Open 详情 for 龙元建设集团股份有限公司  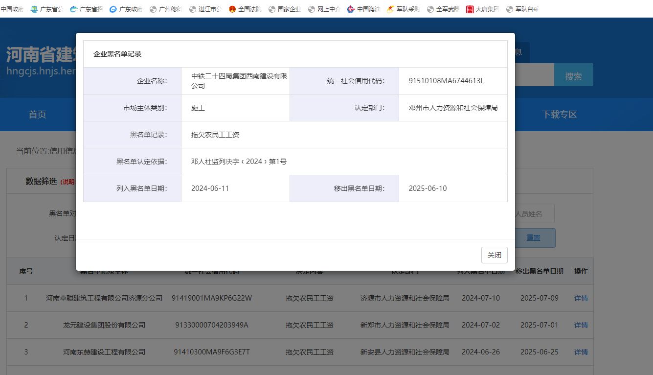tap(581, 325)
